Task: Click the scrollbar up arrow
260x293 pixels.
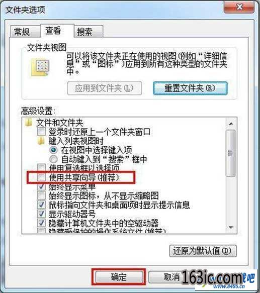Action: point(231,124)
